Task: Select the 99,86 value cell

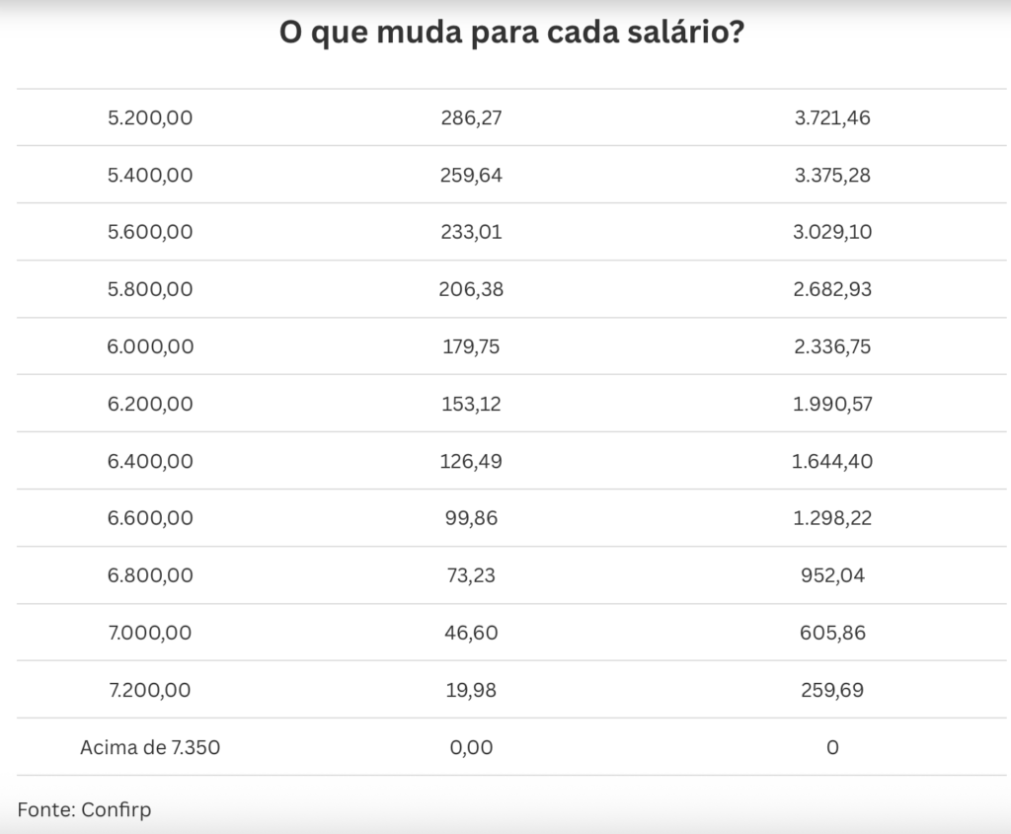Action: pos(471,519)
